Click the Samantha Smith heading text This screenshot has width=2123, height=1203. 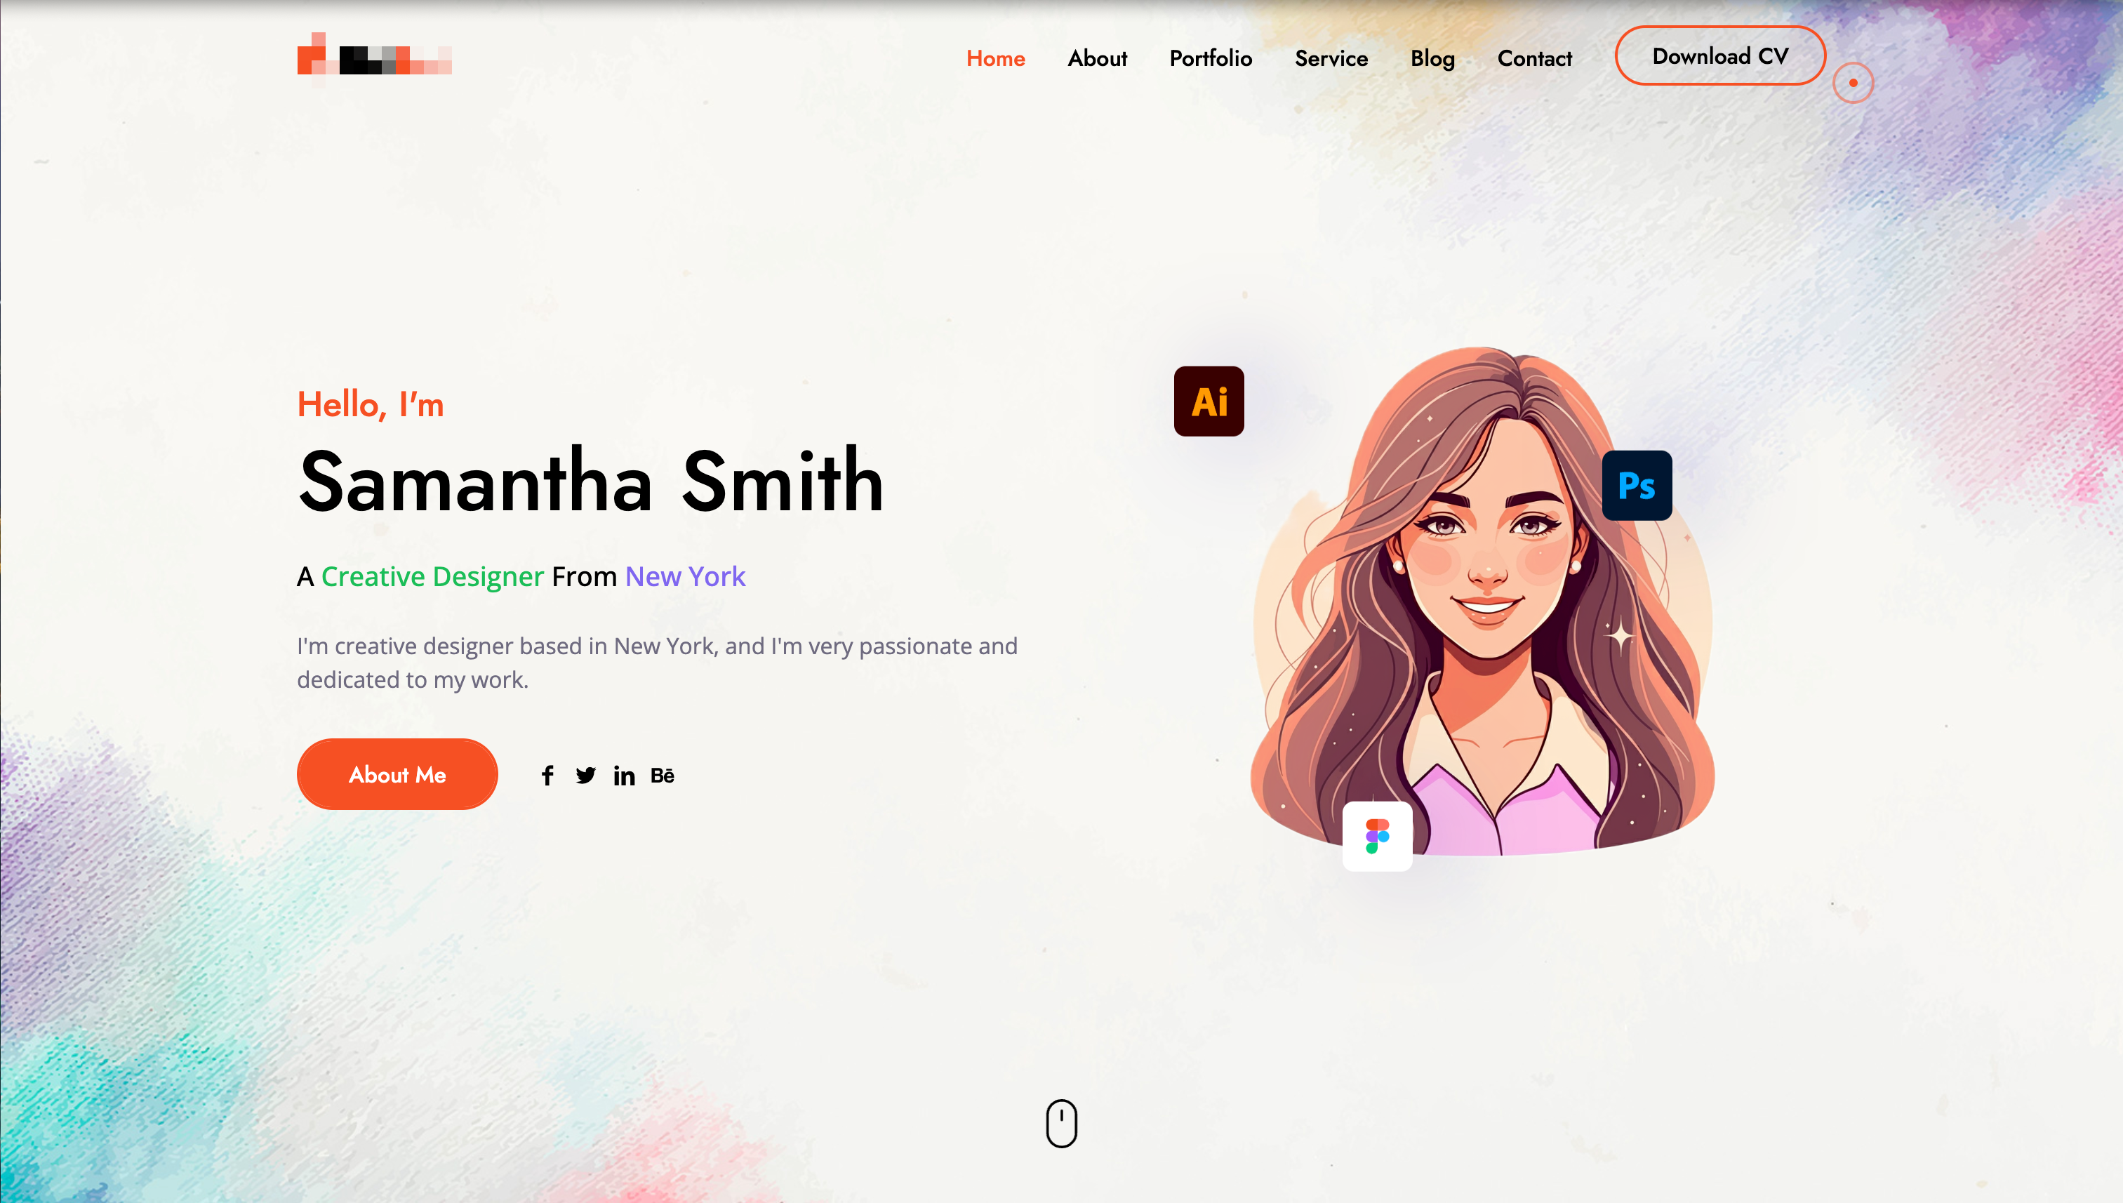(591, 482)
